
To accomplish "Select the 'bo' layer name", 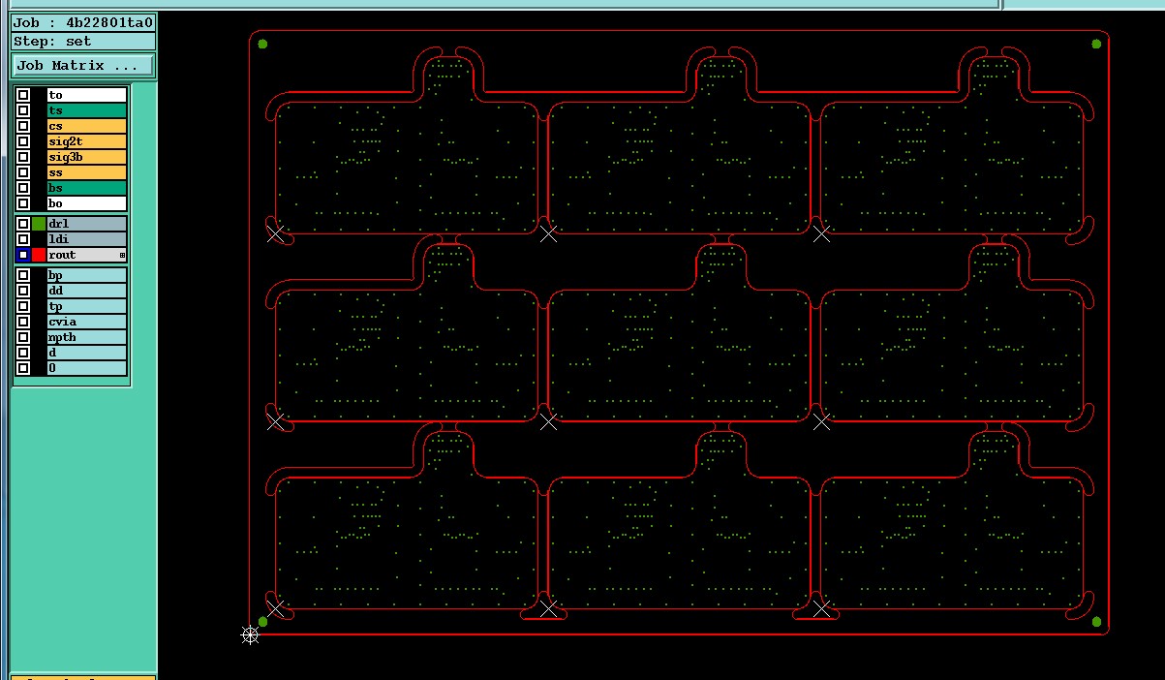I will point(87,203).
